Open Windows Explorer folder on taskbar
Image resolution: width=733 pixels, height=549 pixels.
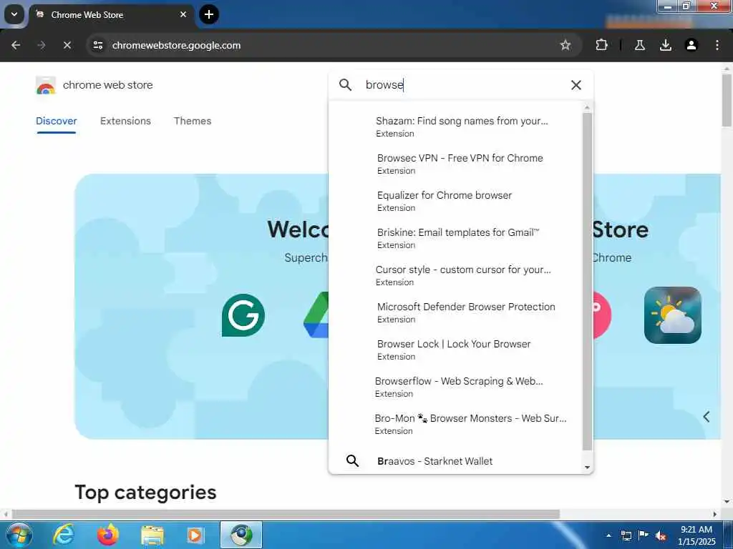152,535
